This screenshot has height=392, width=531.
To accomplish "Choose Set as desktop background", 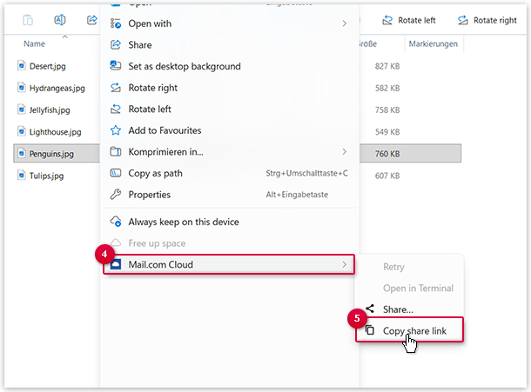I will tap(184, 66).
